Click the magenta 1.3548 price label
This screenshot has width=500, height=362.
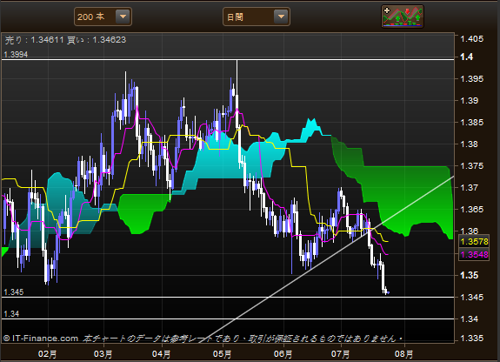pyautogui.click(x=474, y=254)
